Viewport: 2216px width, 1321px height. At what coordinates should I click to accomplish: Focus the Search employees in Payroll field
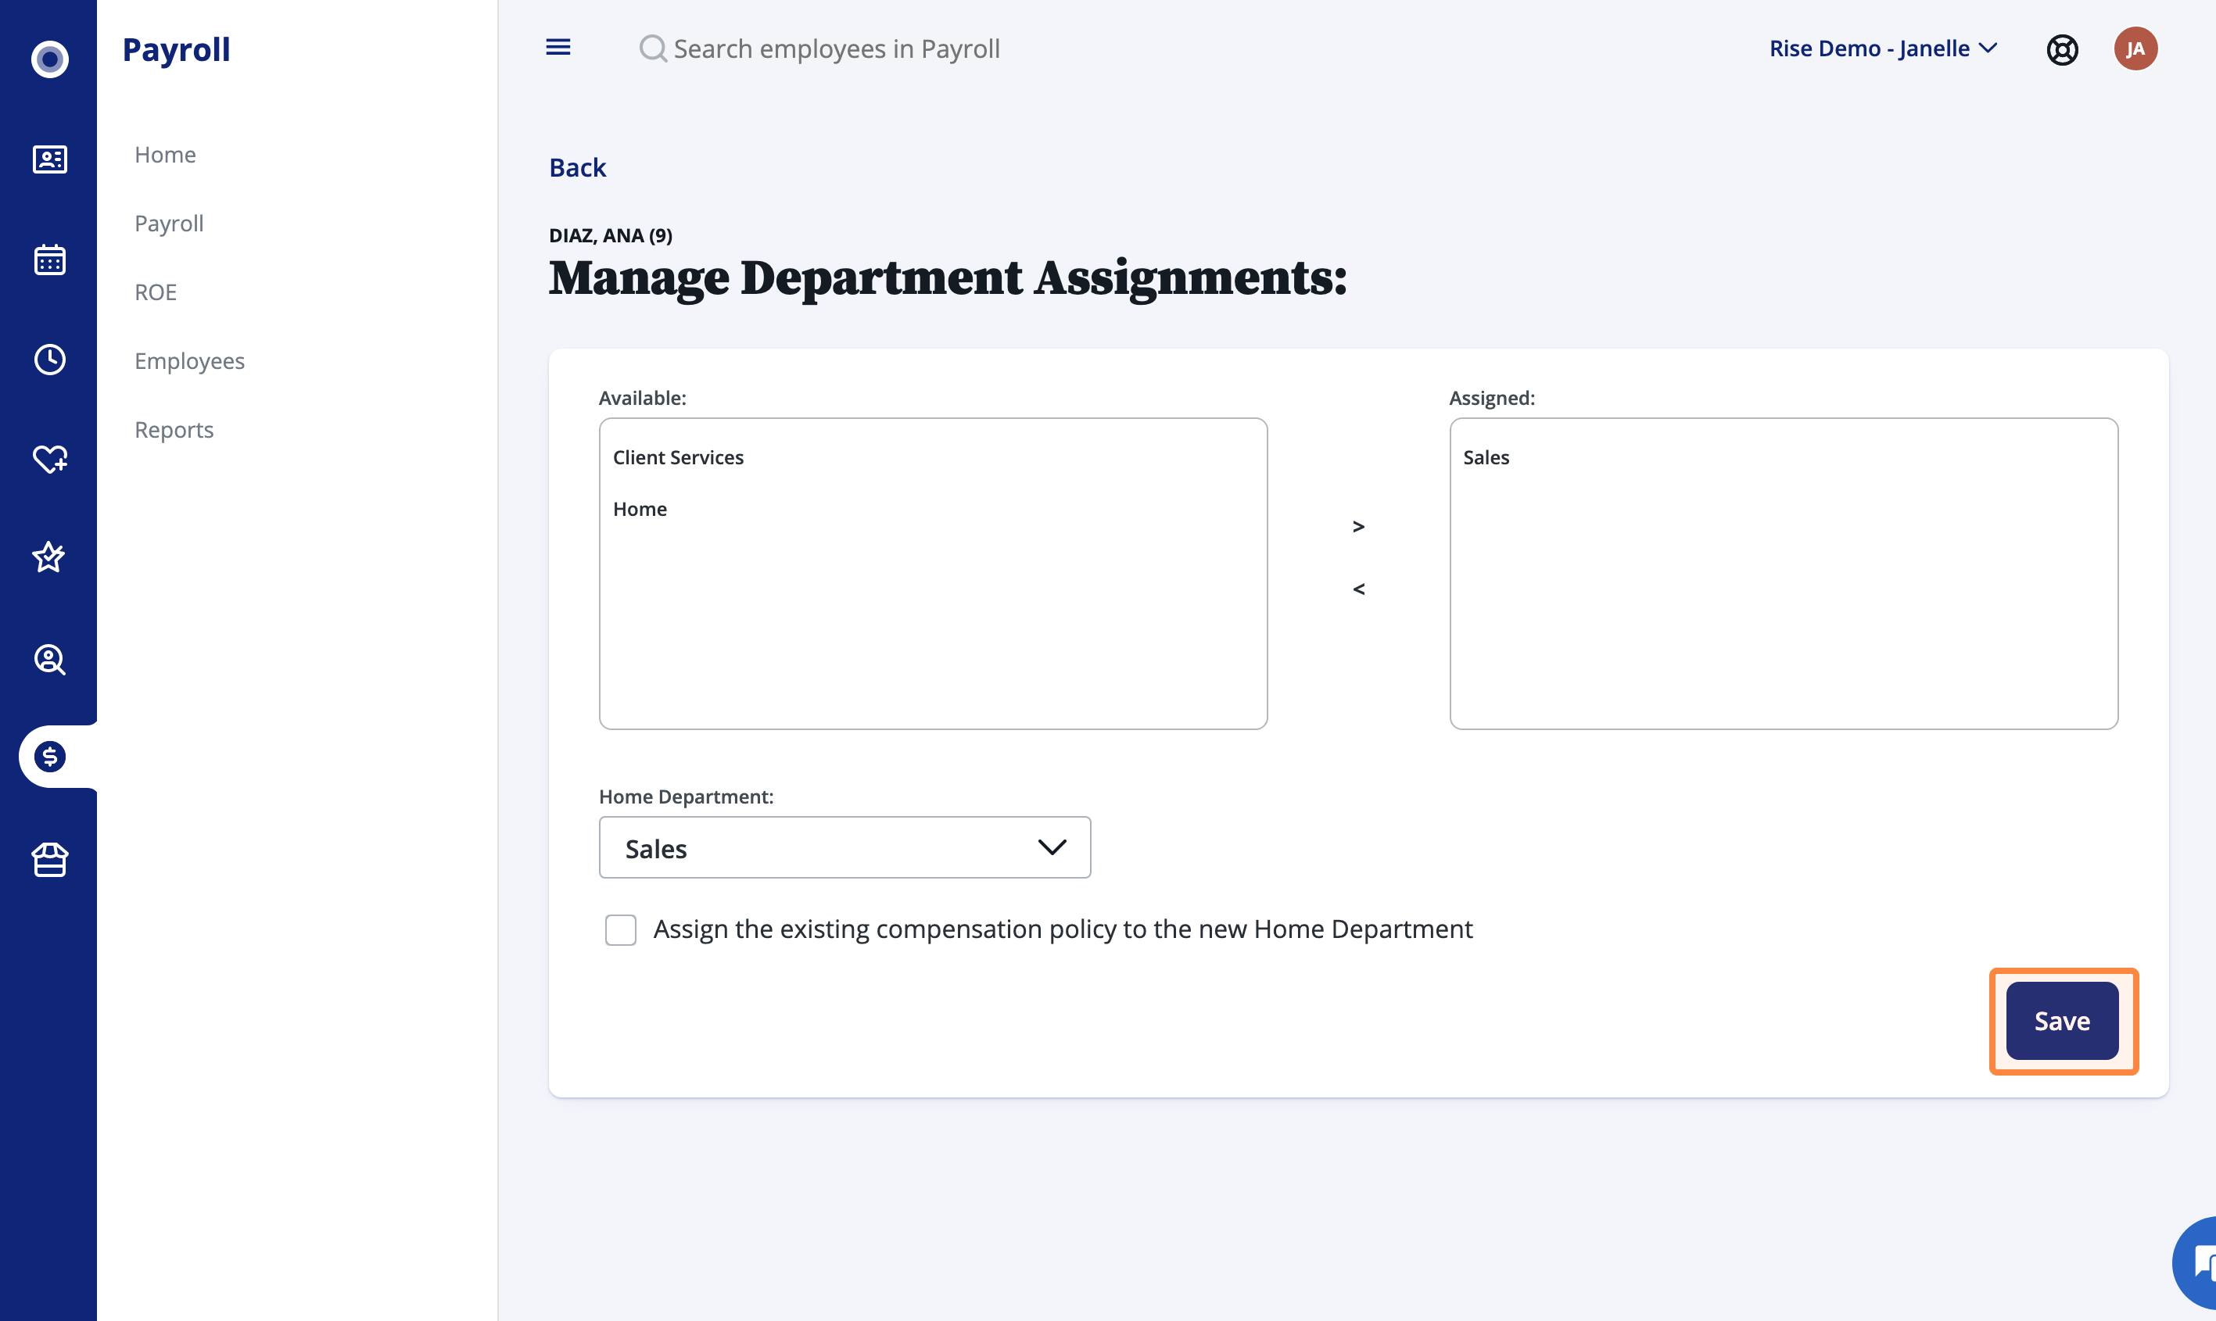click(837, 48)
